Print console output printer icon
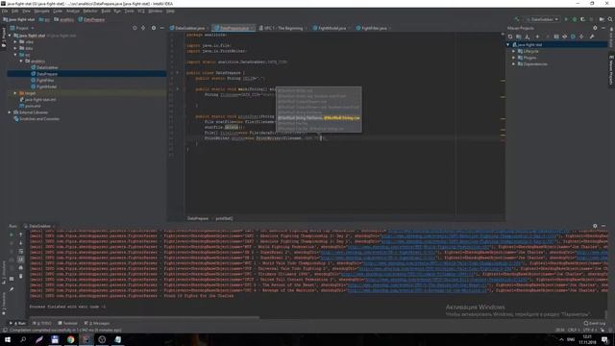Screen dimensions: 615x346 pyautogui.click(x=21, y=268)
